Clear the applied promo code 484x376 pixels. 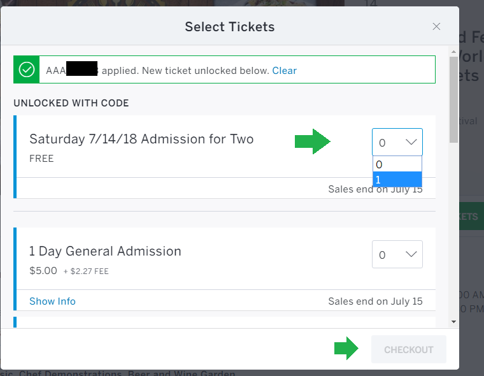pos(284,71)
